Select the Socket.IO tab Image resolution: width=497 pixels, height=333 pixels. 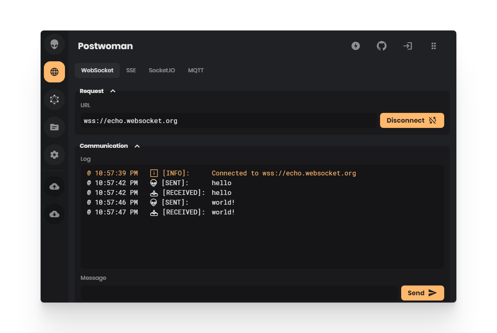[x=162, y=70]
